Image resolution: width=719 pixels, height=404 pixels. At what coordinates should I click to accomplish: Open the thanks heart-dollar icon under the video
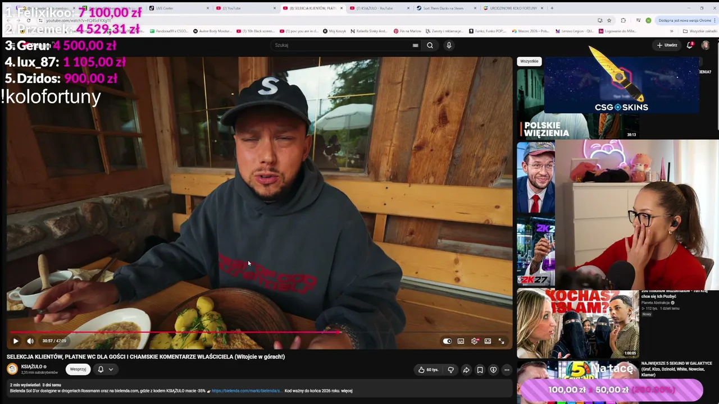tap(493, 370)
